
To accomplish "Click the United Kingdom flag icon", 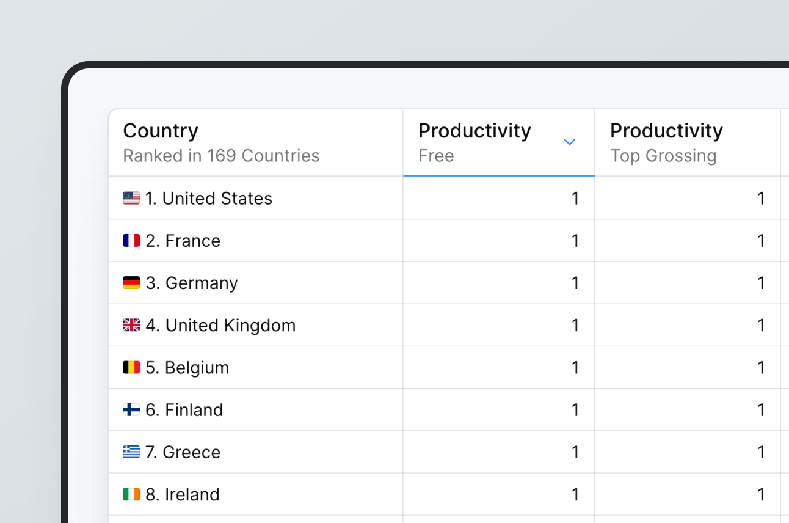I will 131,325.
